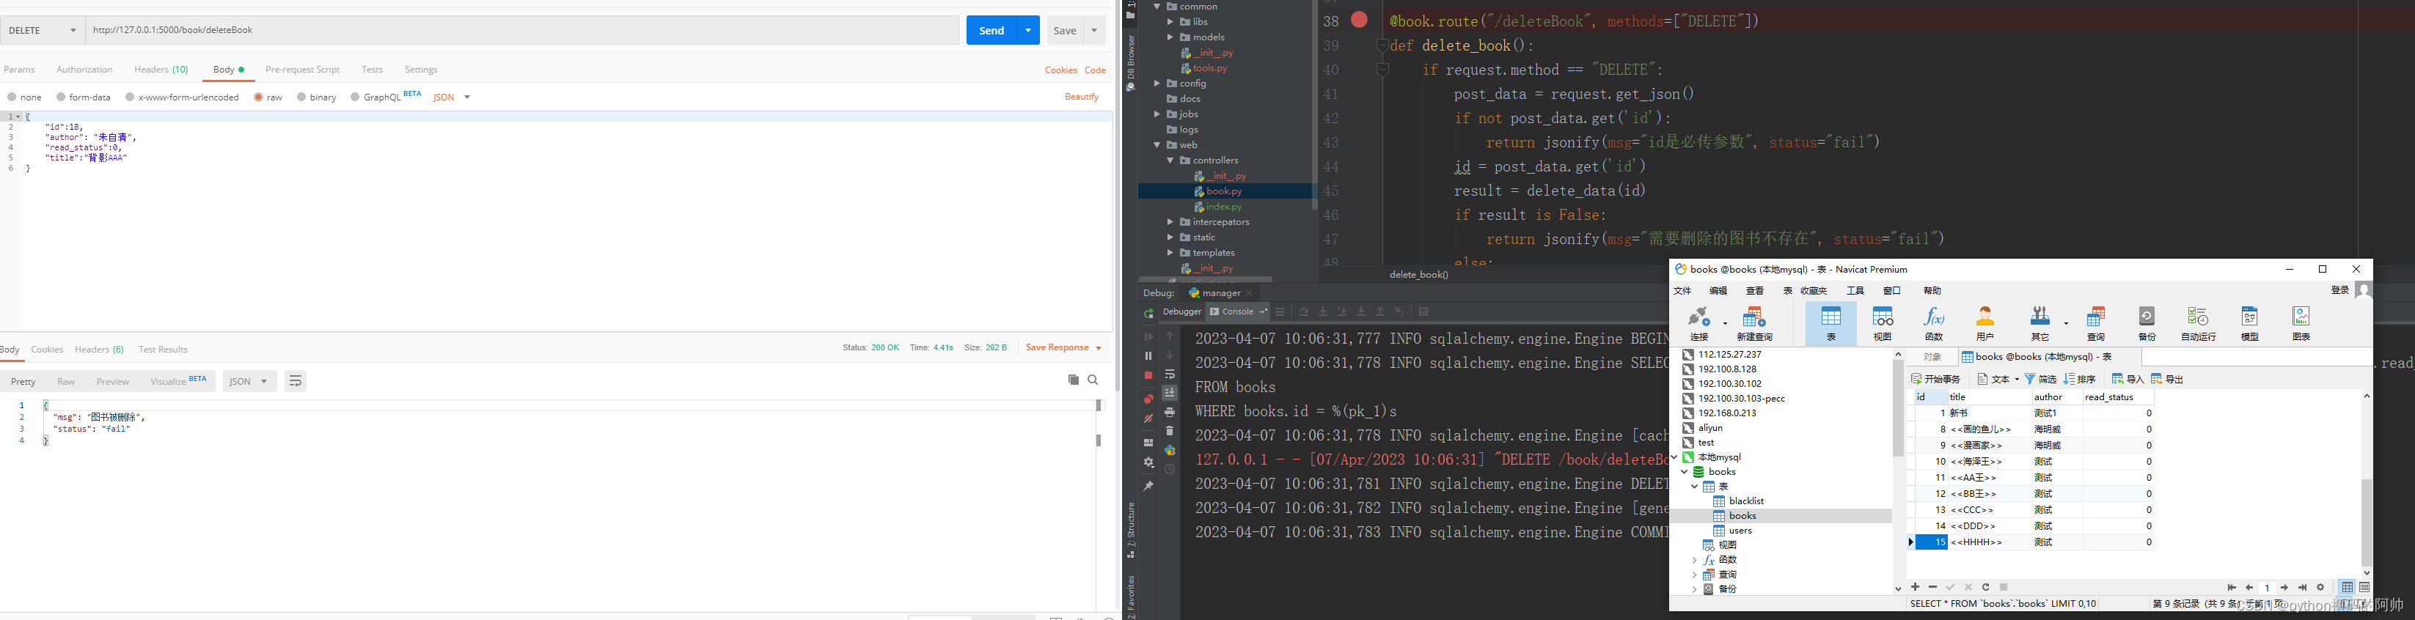
Task: Open the 函数 functions icon in Navicat toolbar
Action: [1933, 323]
